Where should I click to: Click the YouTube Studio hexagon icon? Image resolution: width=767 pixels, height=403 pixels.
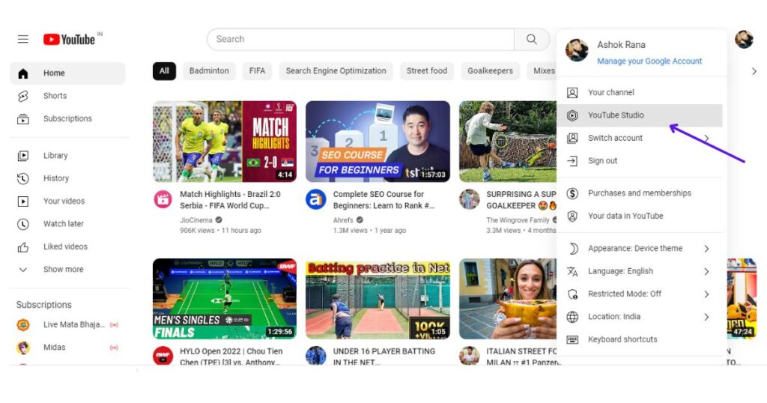[x=572, y=115]
